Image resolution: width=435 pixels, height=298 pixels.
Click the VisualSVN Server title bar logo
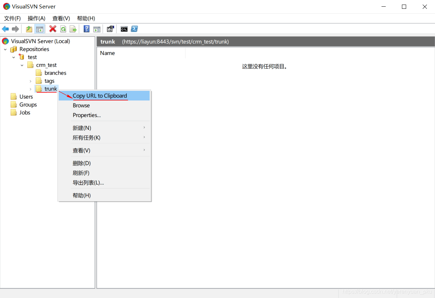6,6
